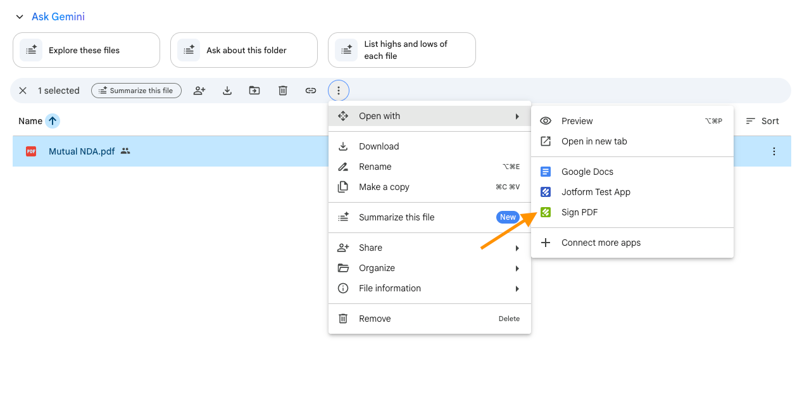Delete the selected file with the trash icon
The image size is (802, 418).
click(282, 91)
